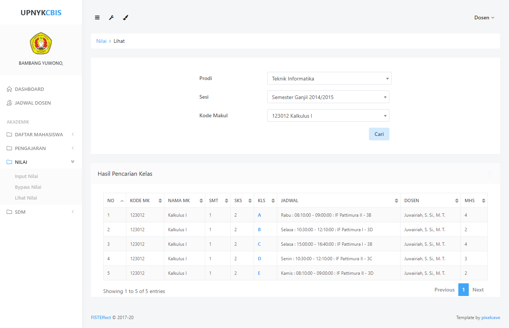Expand the Dosen user menu

(484, 17)
